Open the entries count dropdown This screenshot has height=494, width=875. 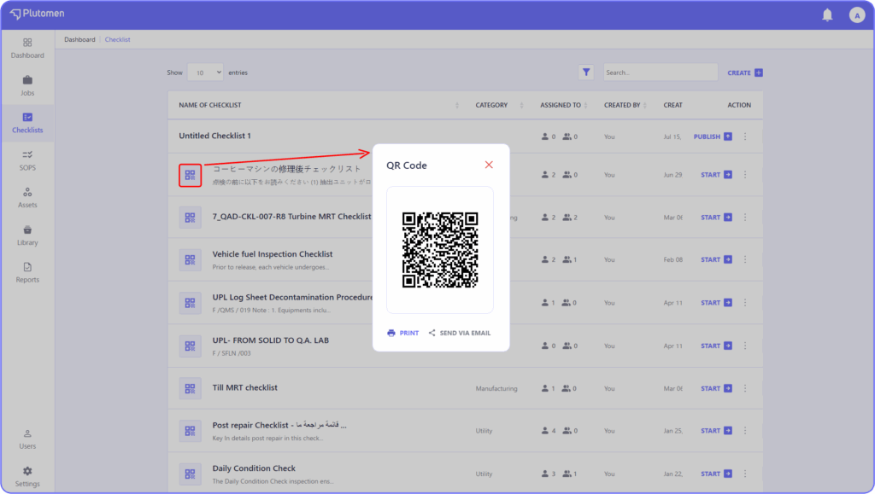click(x=205, y=73)
